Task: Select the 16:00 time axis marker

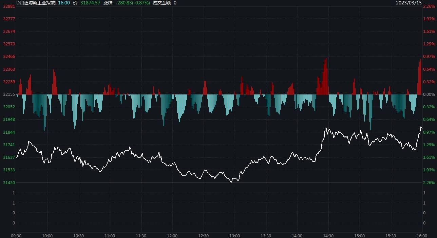Action: [421, 236]
